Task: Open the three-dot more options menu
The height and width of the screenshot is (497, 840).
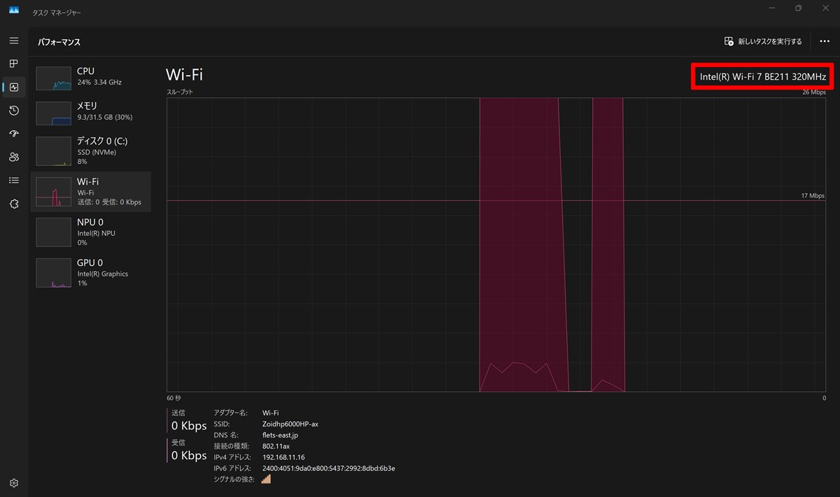Action: (825, 42)
